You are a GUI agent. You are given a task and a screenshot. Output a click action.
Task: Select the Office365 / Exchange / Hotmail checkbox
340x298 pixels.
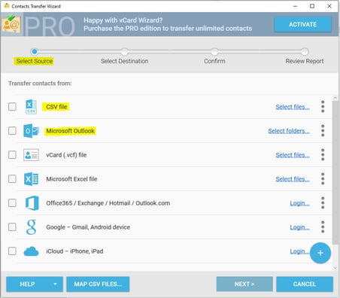[12, 203]
